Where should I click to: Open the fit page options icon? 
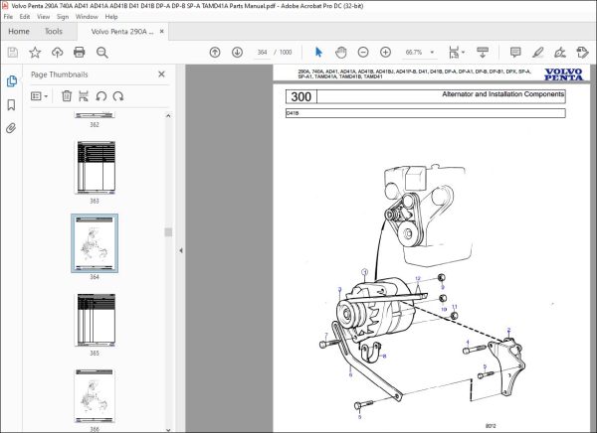(x=454, y=52)
